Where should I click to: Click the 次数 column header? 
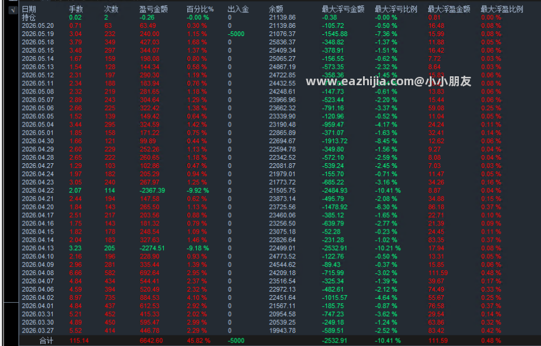(111, 9)
